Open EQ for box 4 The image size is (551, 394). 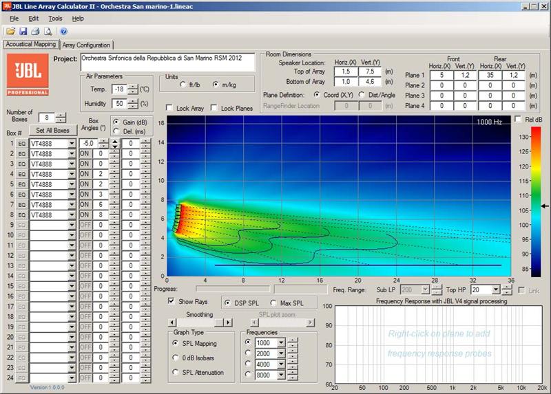22,174
